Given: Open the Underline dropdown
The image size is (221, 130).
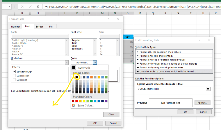Looking at the screenshot, I should (x=67, y=63).
